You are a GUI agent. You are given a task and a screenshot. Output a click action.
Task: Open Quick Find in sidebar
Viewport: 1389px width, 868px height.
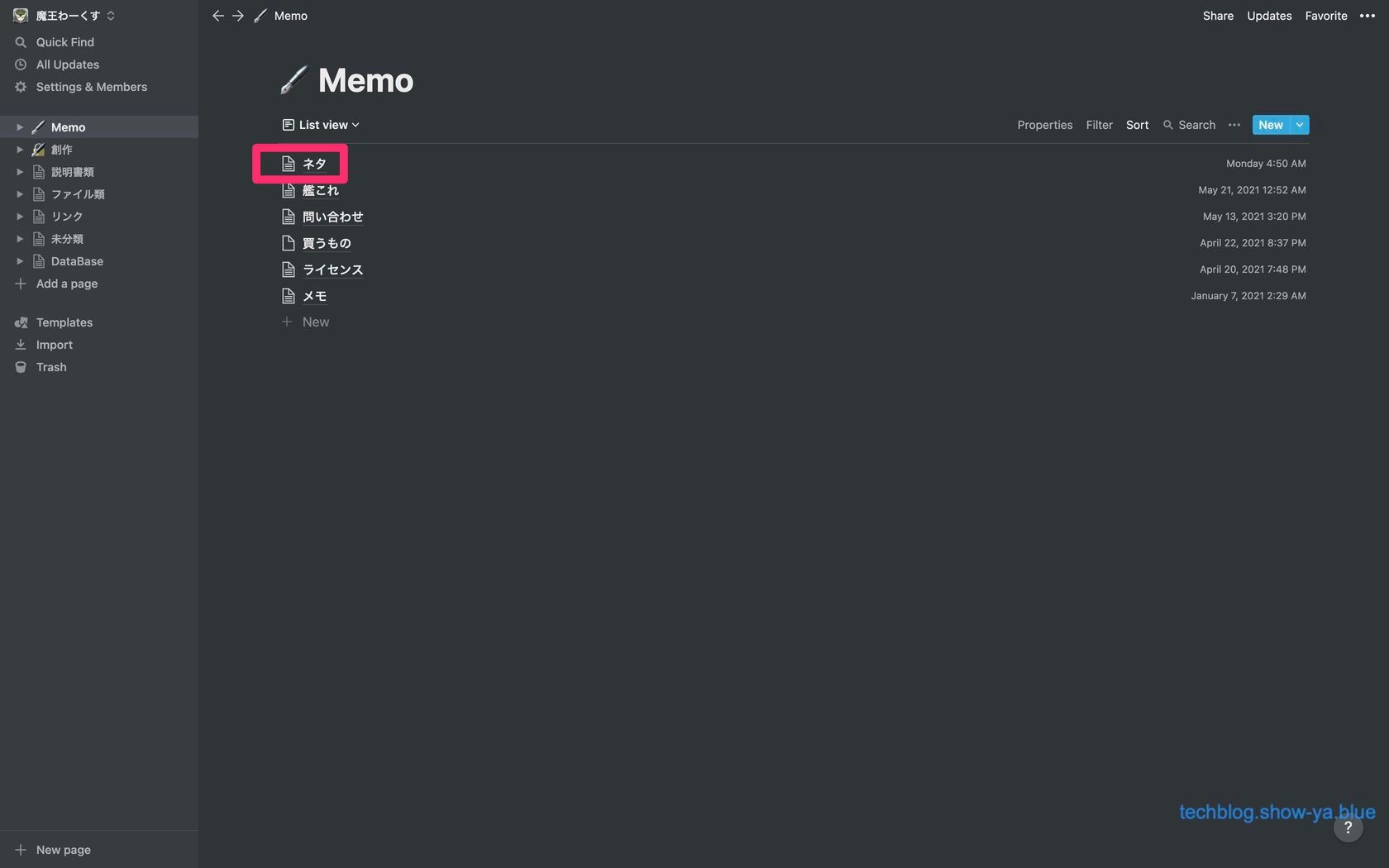click(64, 42)
